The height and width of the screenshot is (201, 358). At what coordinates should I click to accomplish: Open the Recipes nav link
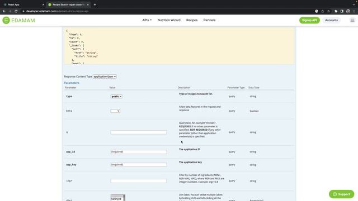(192, 20)
